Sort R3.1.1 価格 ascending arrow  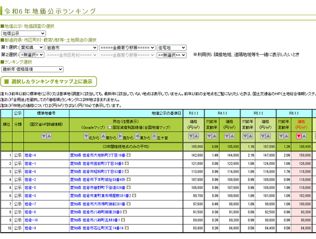(196, 136)
